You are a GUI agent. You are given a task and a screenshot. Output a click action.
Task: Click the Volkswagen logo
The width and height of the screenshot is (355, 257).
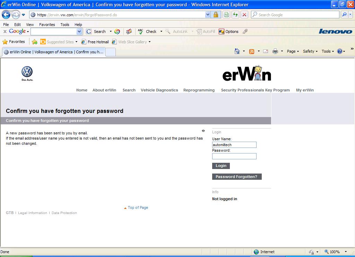27,73
